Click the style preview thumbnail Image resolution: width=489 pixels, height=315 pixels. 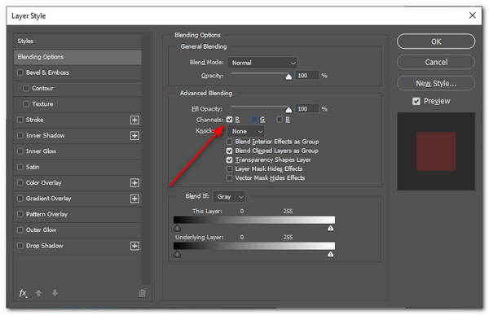436,151
